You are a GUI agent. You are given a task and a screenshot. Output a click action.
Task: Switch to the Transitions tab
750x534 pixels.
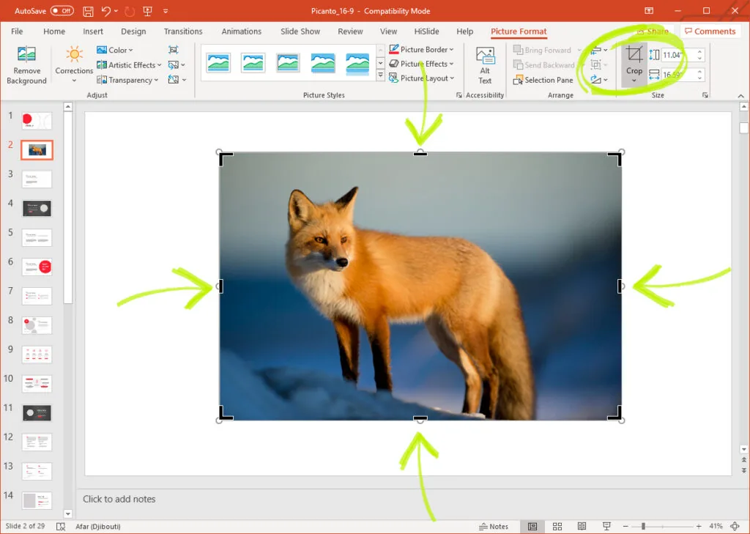(x=183, y=31)
